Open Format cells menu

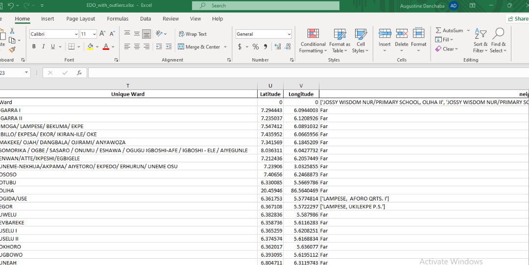click(x=419, y=41)
